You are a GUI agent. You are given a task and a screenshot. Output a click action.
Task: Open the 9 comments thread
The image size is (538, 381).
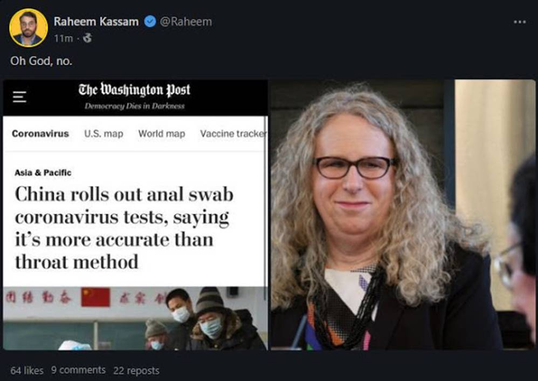click(x=78, y=370)
